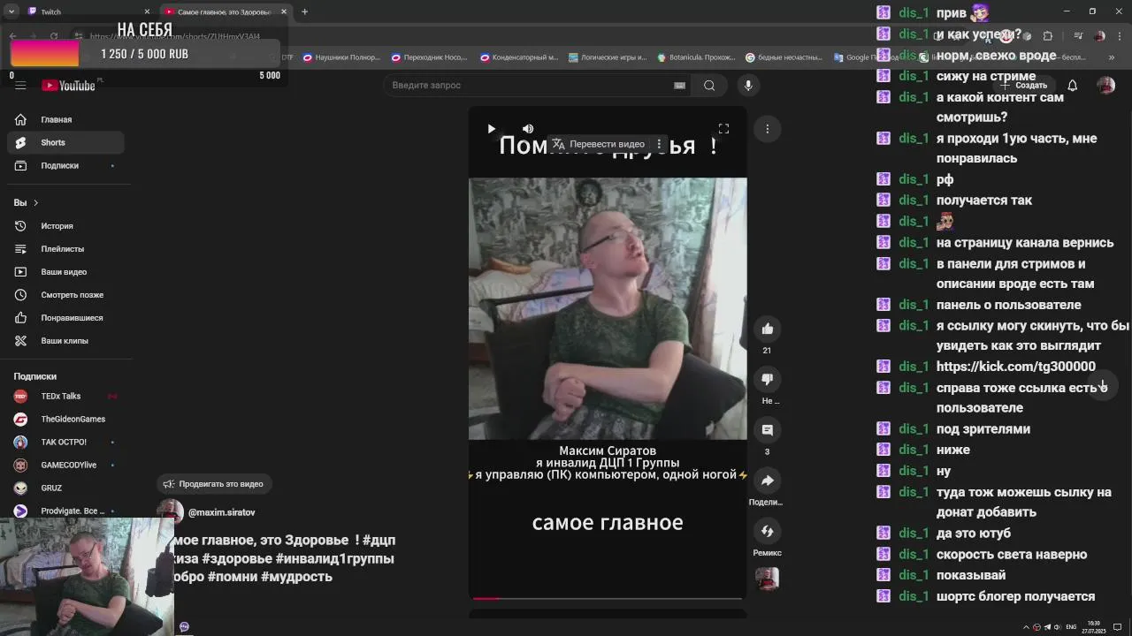Open the taskbar clock
Screen dimensions: 1132x636
tap(1094, 627)
